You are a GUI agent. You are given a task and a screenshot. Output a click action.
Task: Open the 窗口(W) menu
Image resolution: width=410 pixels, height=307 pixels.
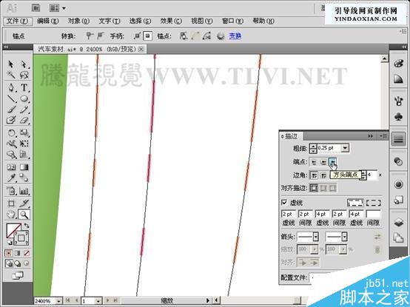[232, 21]
